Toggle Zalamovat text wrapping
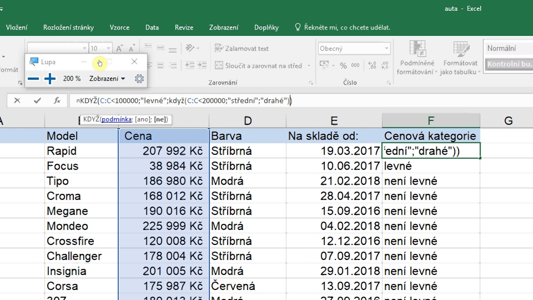533x300 pixels. [x=242, y=48]
